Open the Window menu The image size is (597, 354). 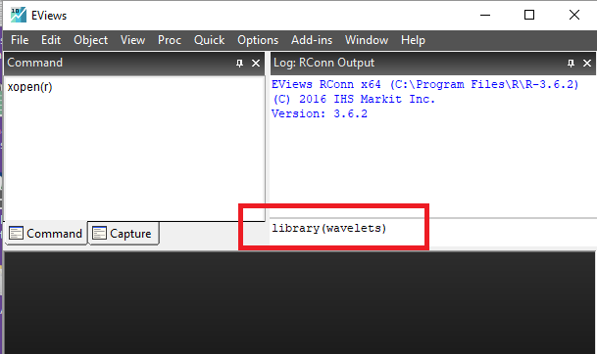[x=367, y=40]
